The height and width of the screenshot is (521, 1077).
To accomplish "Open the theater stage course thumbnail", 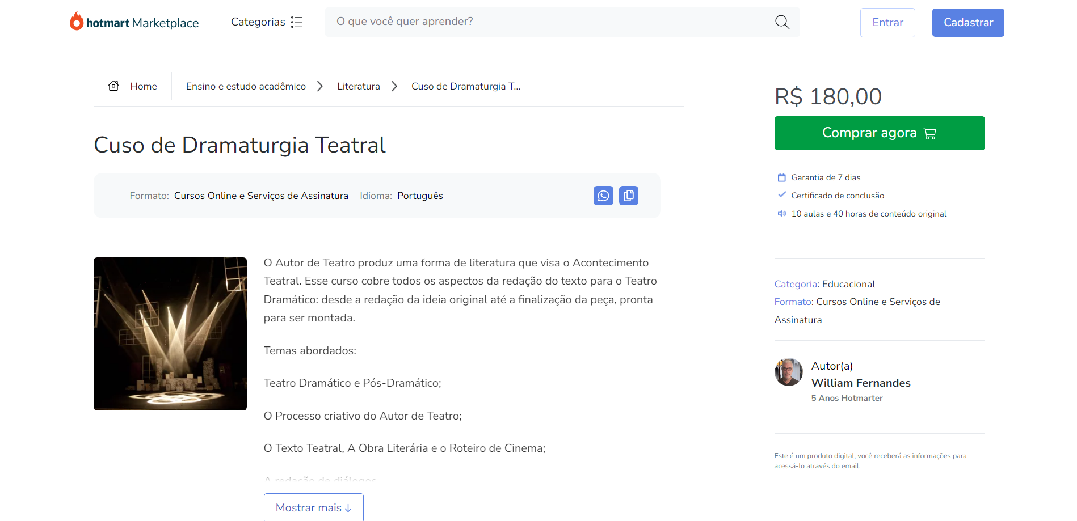I will (170, 334).
